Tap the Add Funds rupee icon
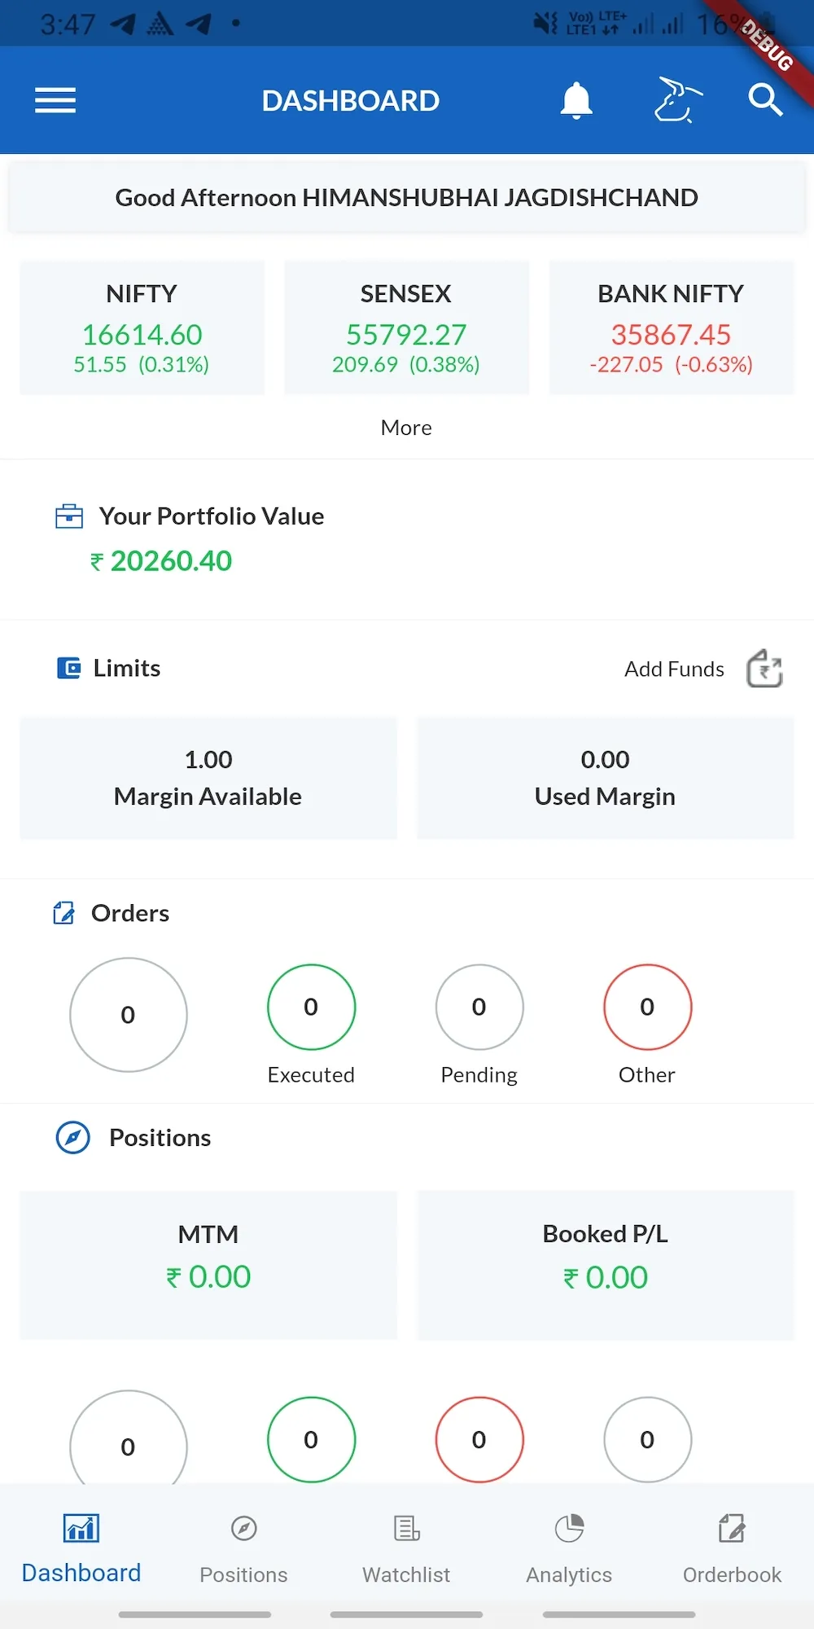814x1629 pixels. coord(764,669)
